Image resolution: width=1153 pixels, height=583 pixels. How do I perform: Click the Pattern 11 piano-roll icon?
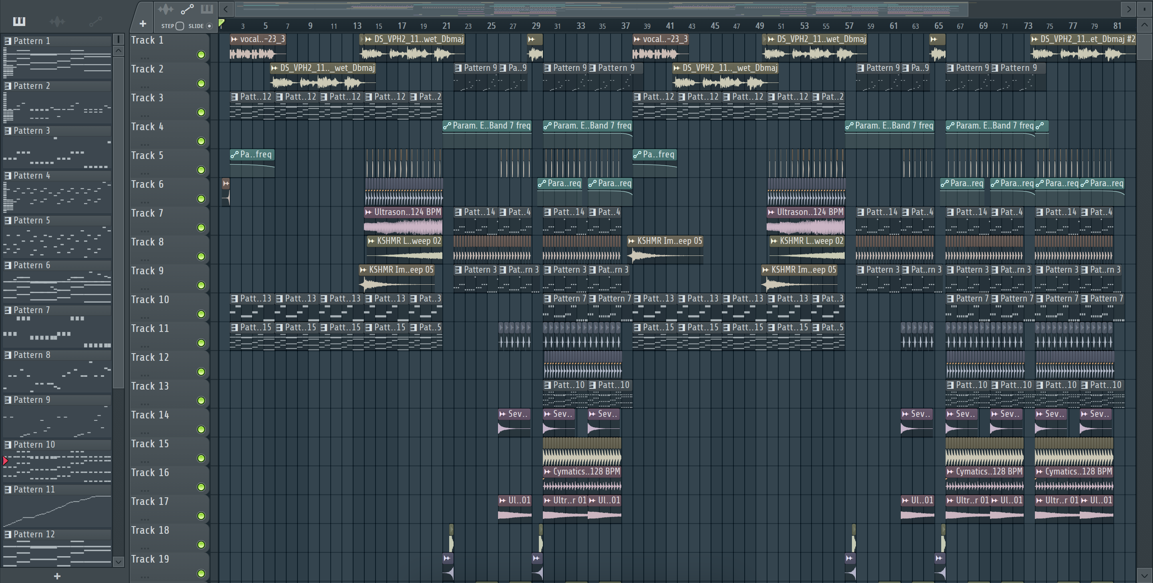click(x=8, y=489)
